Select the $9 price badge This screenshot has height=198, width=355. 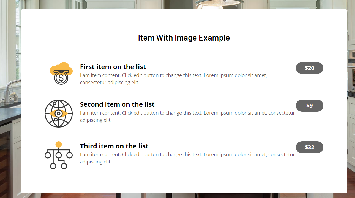(309, 106)
